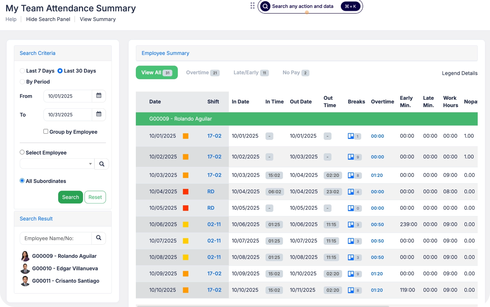
Task: Click Hide Search Panel link
Action: [48, 19]
